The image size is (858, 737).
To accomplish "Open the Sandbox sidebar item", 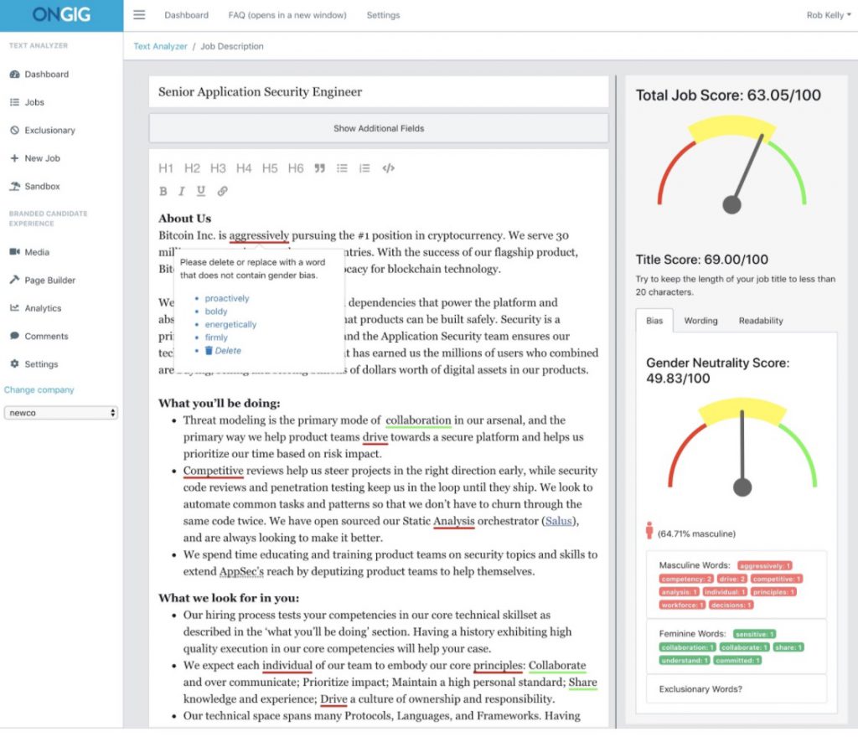I will pyautogui.click(x=35, y=186).
